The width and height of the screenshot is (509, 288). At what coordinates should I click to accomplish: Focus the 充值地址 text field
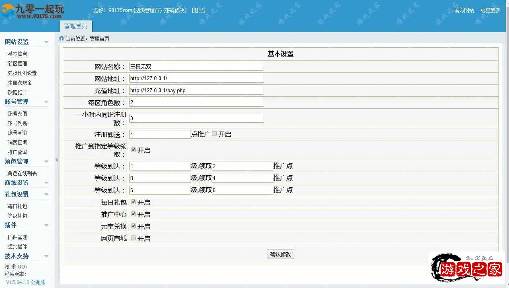point(196,91)
